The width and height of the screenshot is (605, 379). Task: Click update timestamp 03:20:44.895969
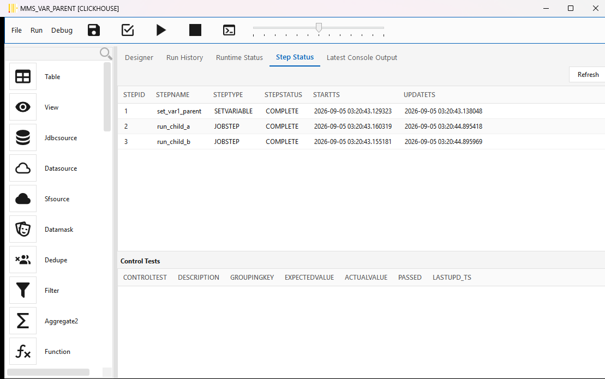444,141
